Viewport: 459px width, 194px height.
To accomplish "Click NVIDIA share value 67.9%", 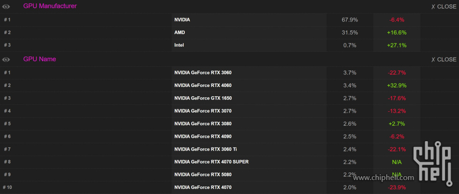I will tap(349, 20).
